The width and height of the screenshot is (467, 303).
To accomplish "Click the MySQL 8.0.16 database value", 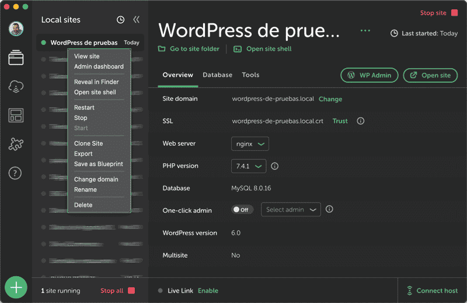I will [251, 188].
